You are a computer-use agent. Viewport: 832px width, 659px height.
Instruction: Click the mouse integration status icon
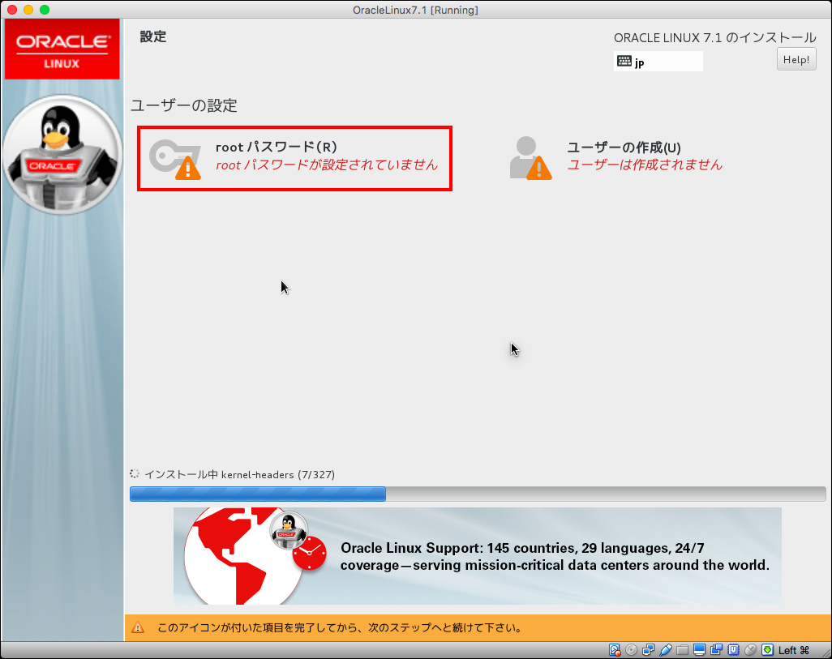(x=750, y=650)
